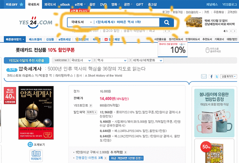Open the 카트 link
Image resolution: width=239 pixels, height=163 pixels.
coord(206,12)
